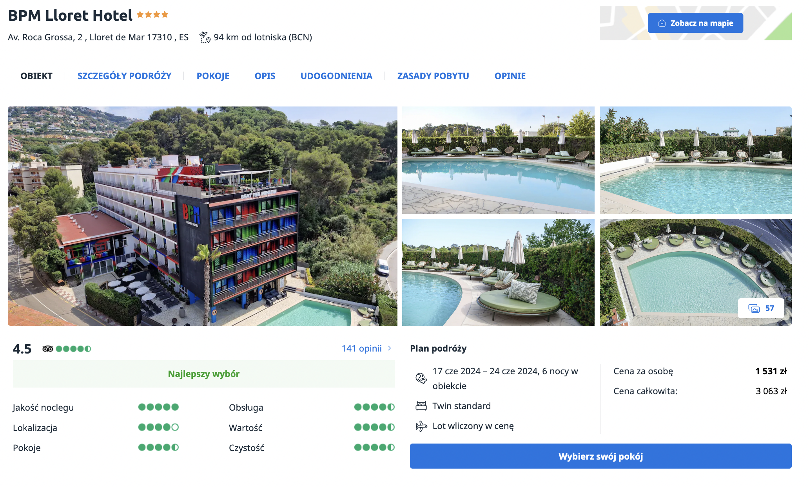The width and height of the screenshot is (809, 487).
Task: Go to the UDOGODNIENIA tab
Action: (336, 76)
